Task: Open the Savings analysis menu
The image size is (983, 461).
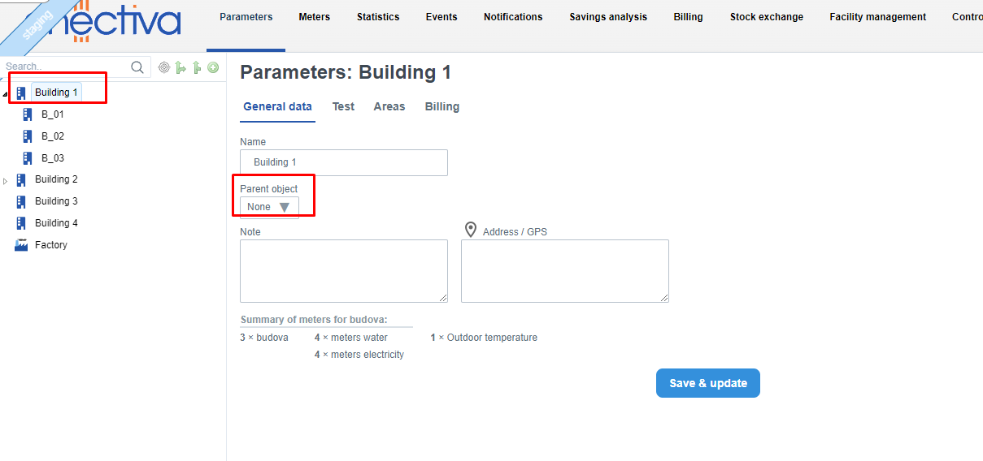Action: (x=608, y=17)
